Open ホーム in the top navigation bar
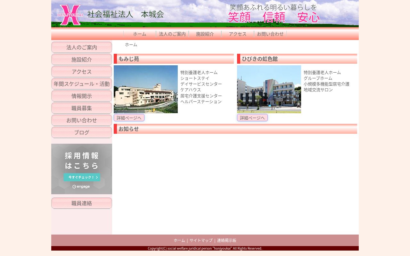 pyautogui.click(x=140, y=34)
